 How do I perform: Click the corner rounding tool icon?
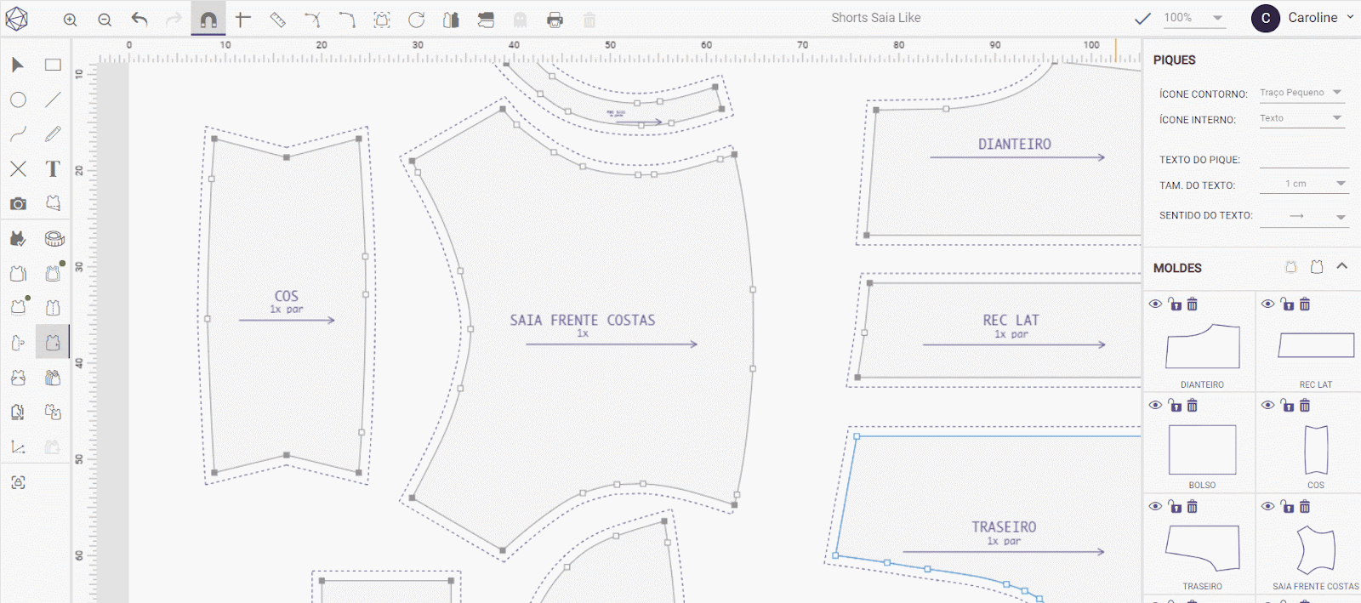click(347, 20)
